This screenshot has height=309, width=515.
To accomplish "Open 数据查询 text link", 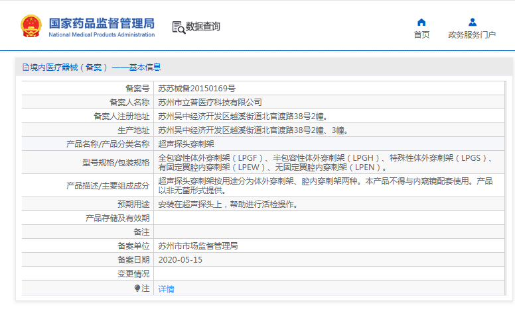I will coord(203,26).
